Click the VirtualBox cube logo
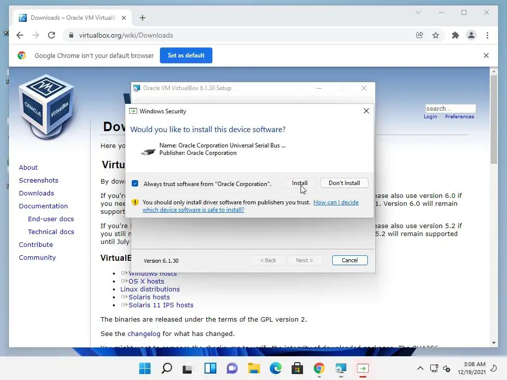507x380 pixels. [x=47, y=107]
